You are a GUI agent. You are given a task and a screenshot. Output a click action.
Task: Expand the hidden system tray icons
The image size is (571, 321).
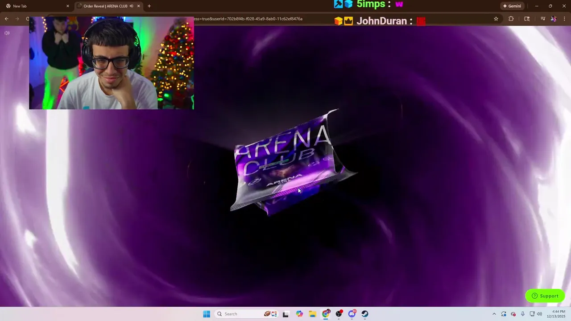point(494,314)
